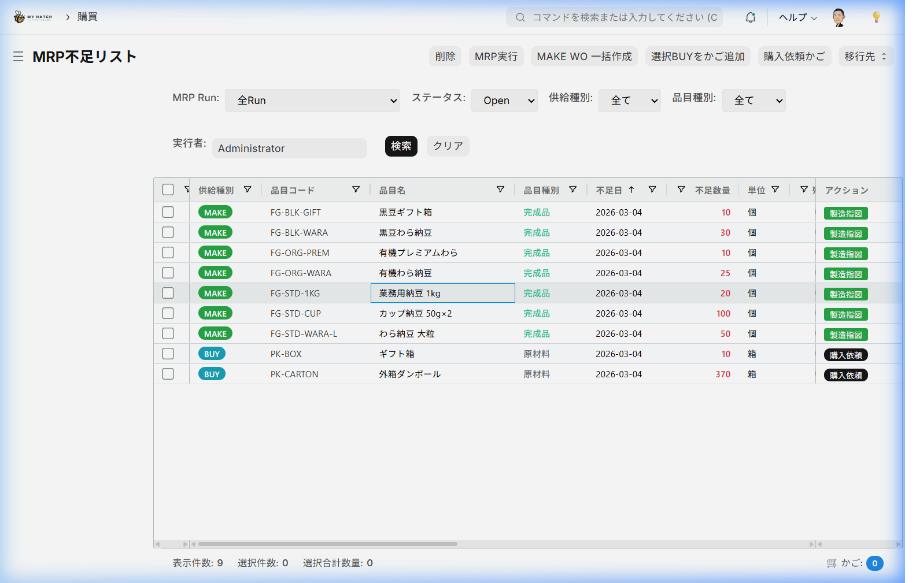Viewport: 916px width, 583px height.
Task: Open filter icon on 品目コード column
Action: click(x=356, y=190)
